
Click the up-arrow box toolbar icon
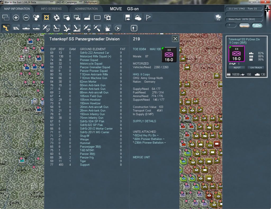[134, 28]
